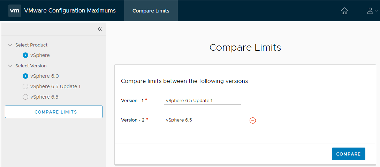The width and height of the screenshot is (380, 167).
Task: Open Version - 1 dropdown field
Action: tap(202, 101)
